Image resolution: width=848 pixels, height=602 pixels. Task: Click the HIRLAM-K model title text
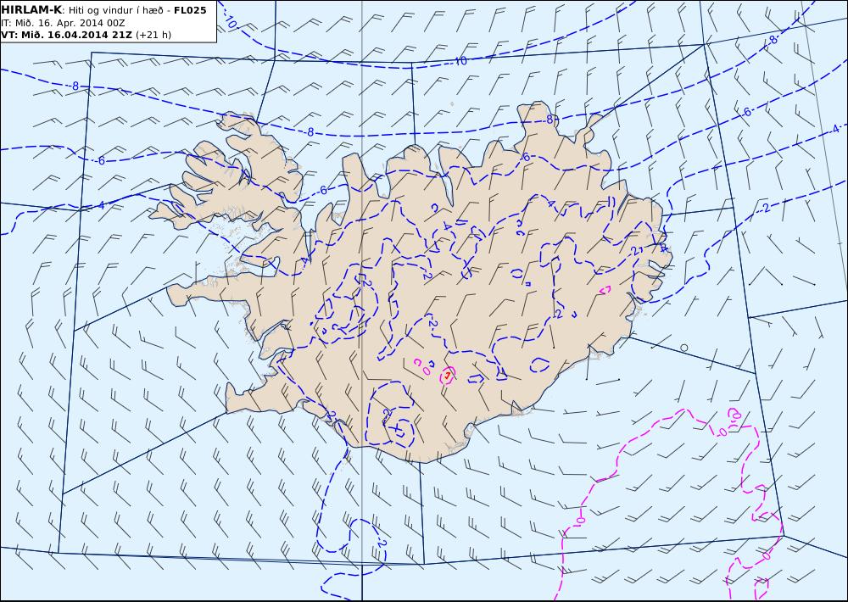(x=31, y=9)
